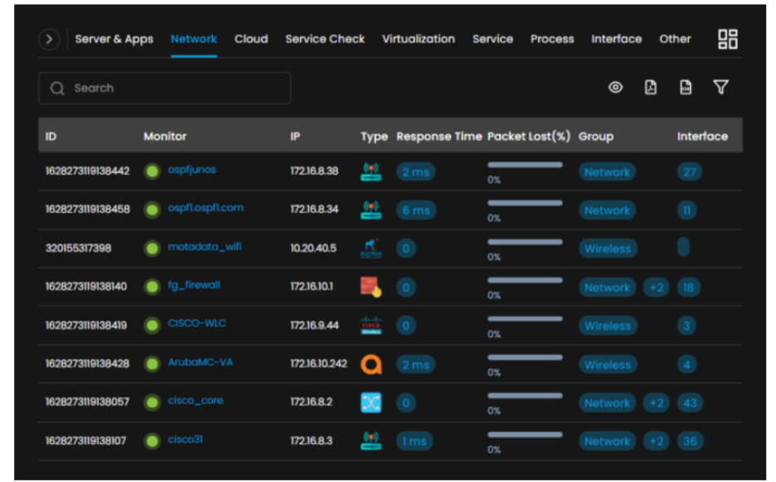Click the switch type icon for cisco_core
Viewport: 776px width, 482px height.
click(371, 402)
